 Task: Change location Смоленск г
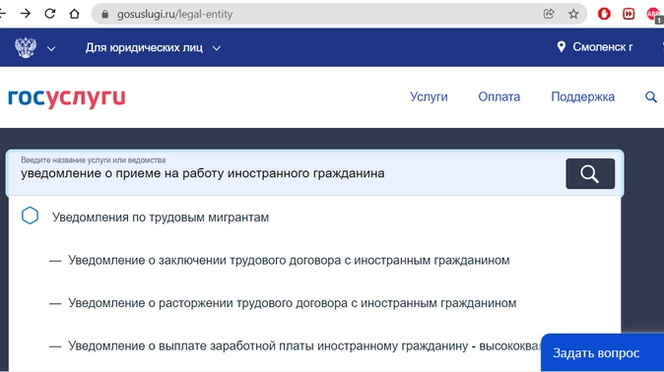595,47
